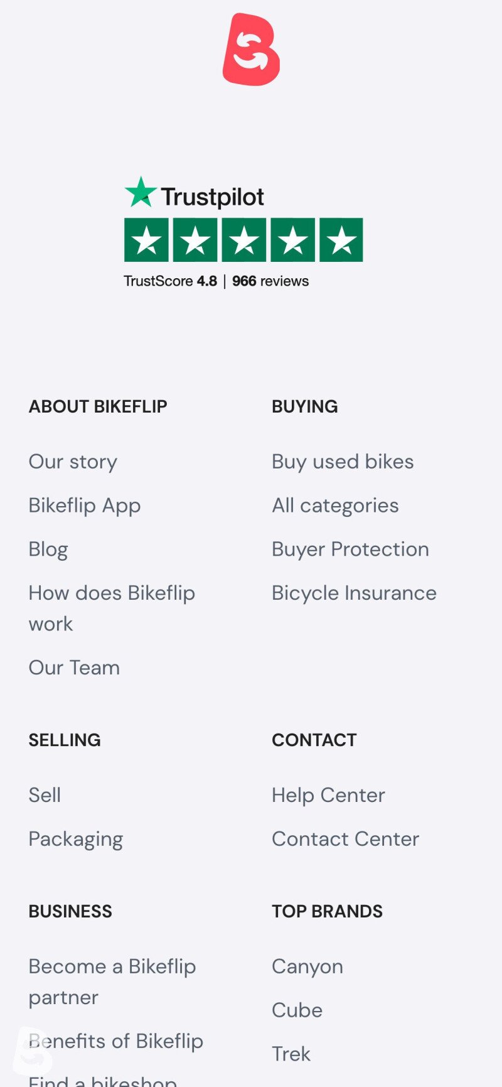Select the Canyon brand link

[307, 966]
